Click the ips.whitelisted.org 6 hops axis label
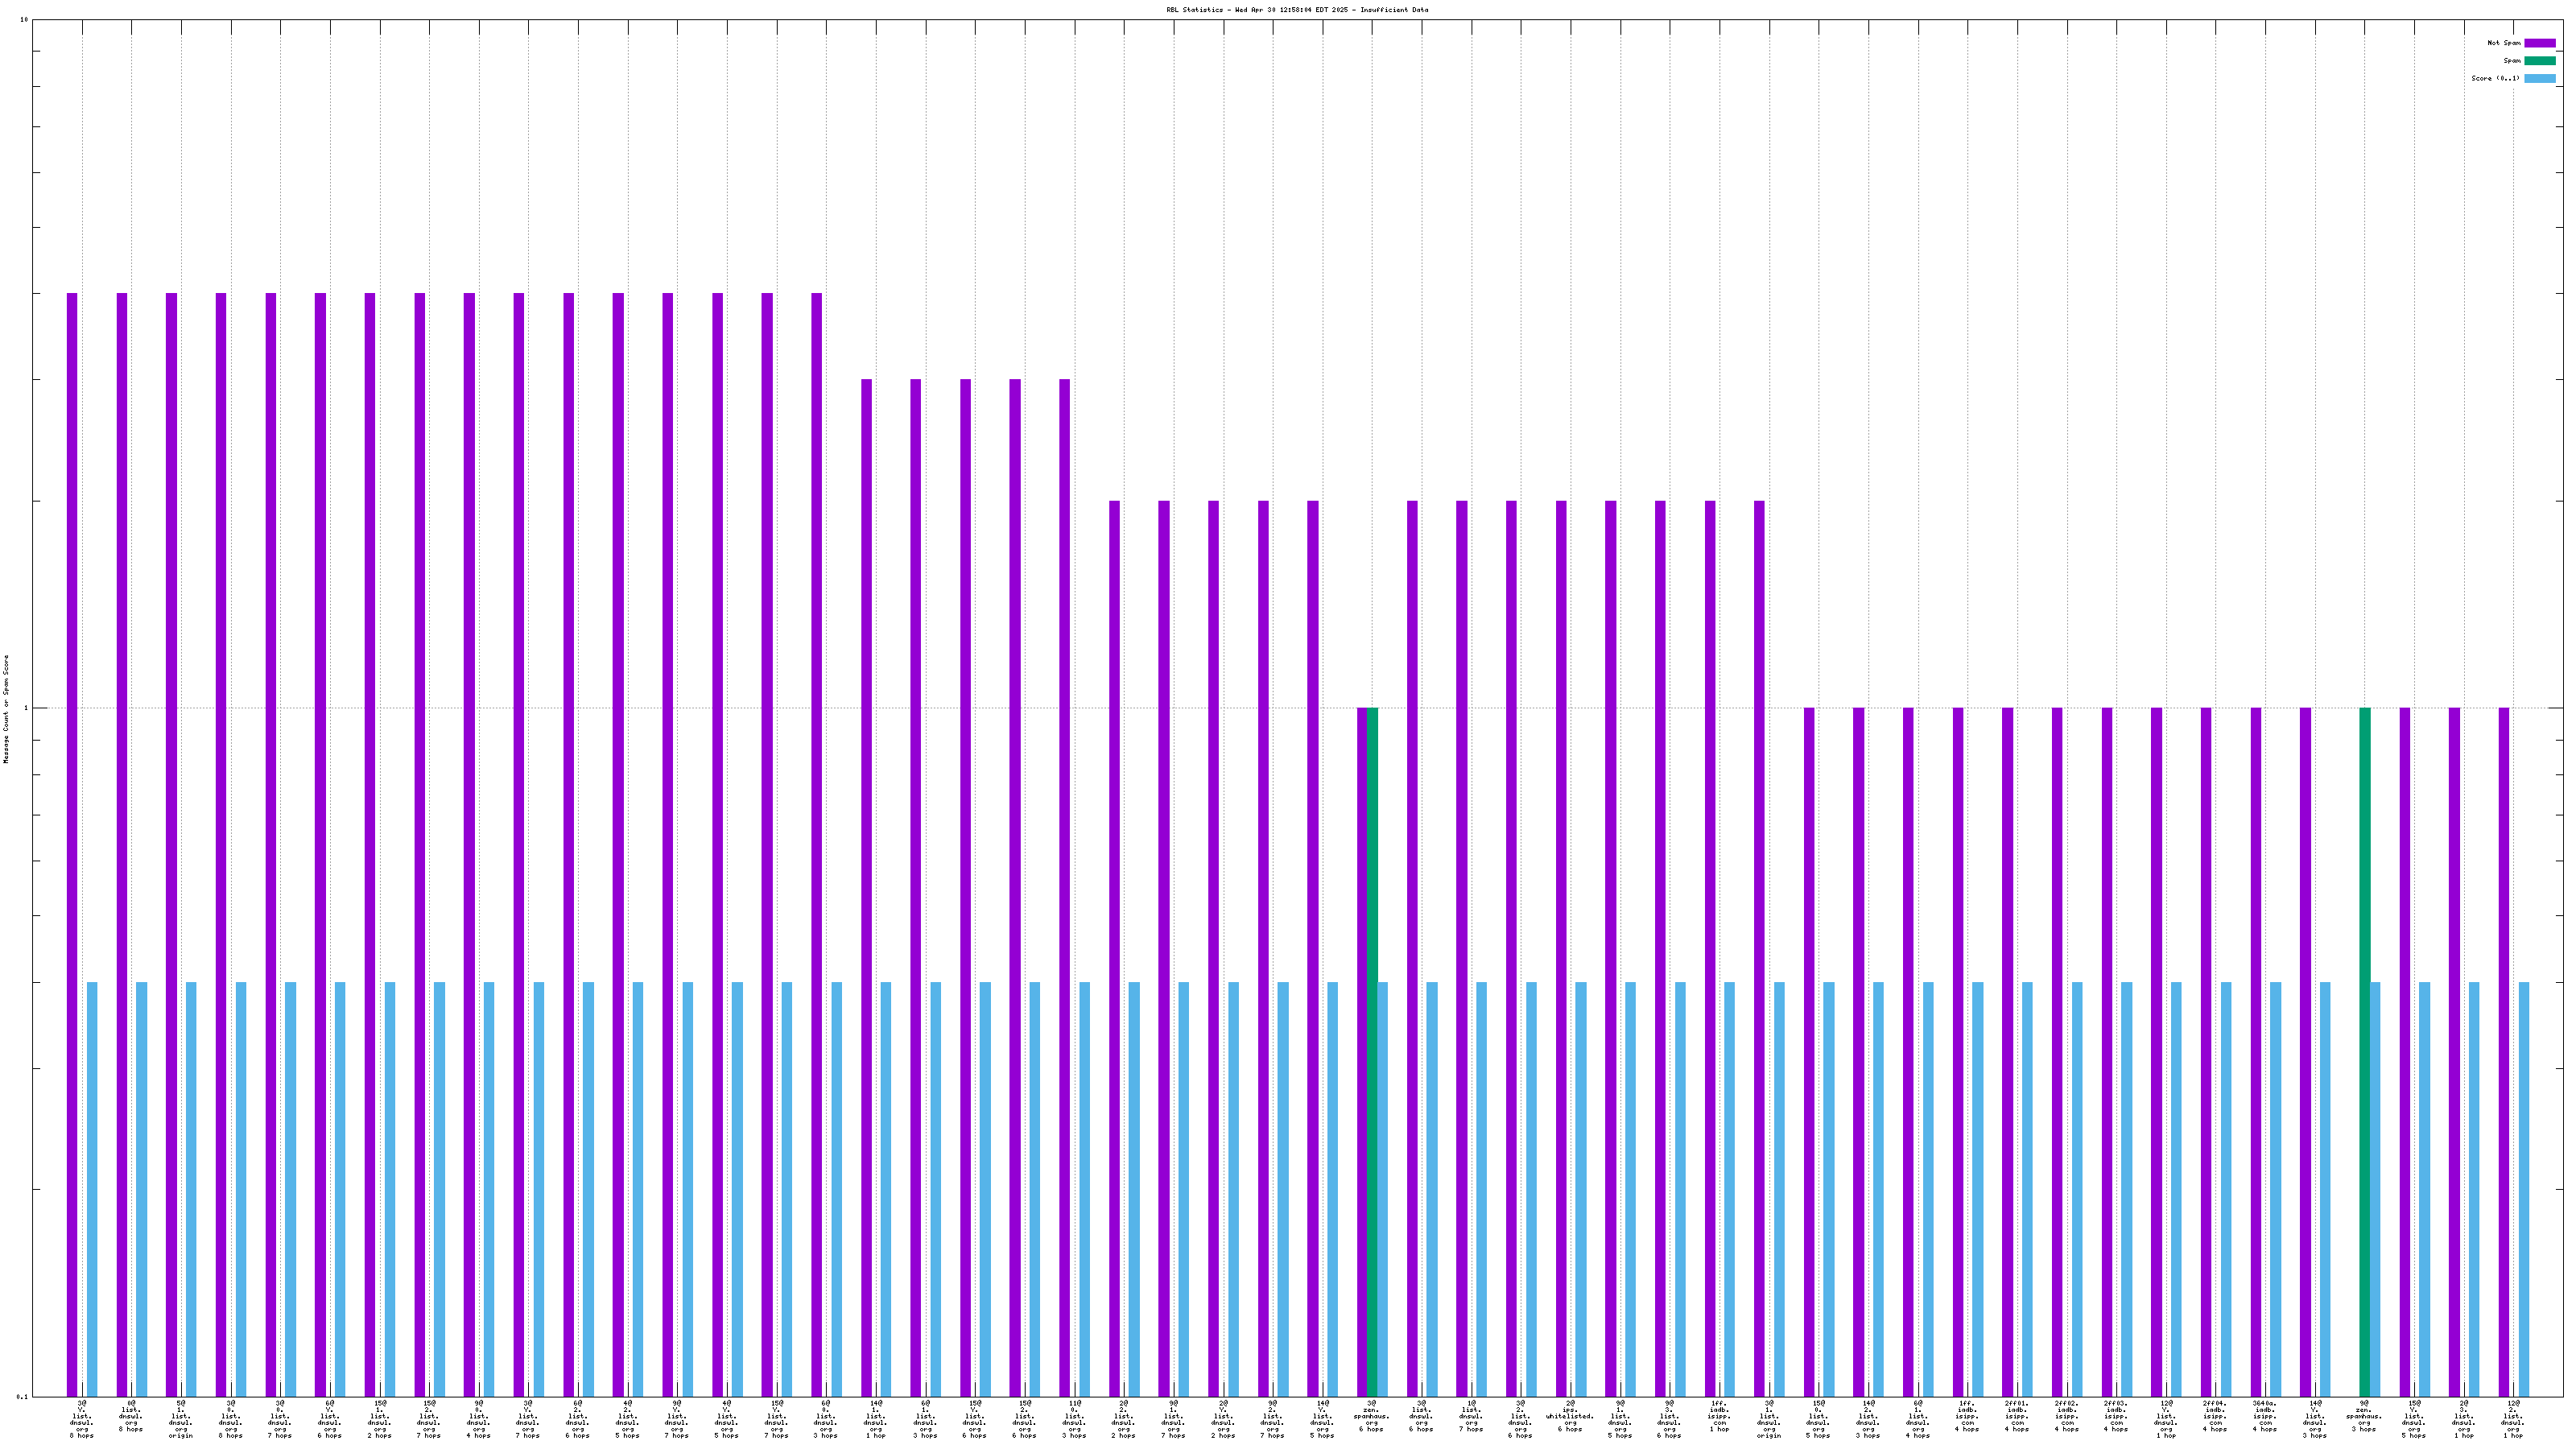Viewport: 2576px width, 1449px height. click(x=1570, y=1418)
